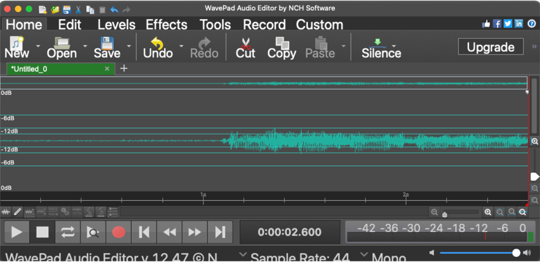Expand the New button dropdown arrow
Viewport: 540px width, 262px height.
point(38,45)
